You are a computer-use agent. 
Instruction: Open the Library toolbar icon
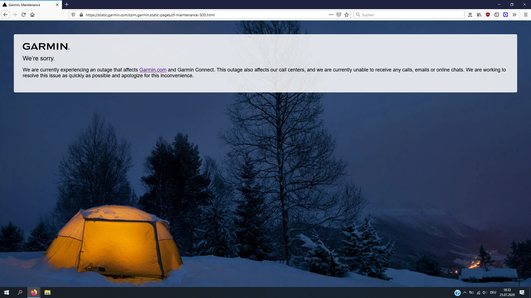pos(479,15)
